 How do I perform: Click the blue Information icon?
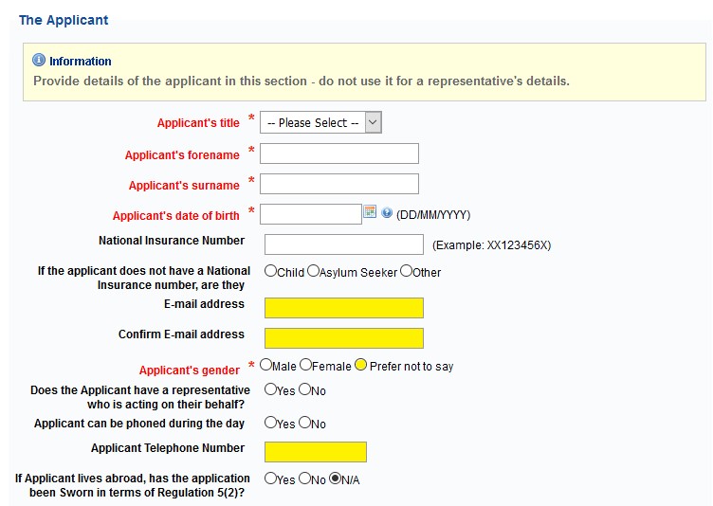tap(39, 60)
